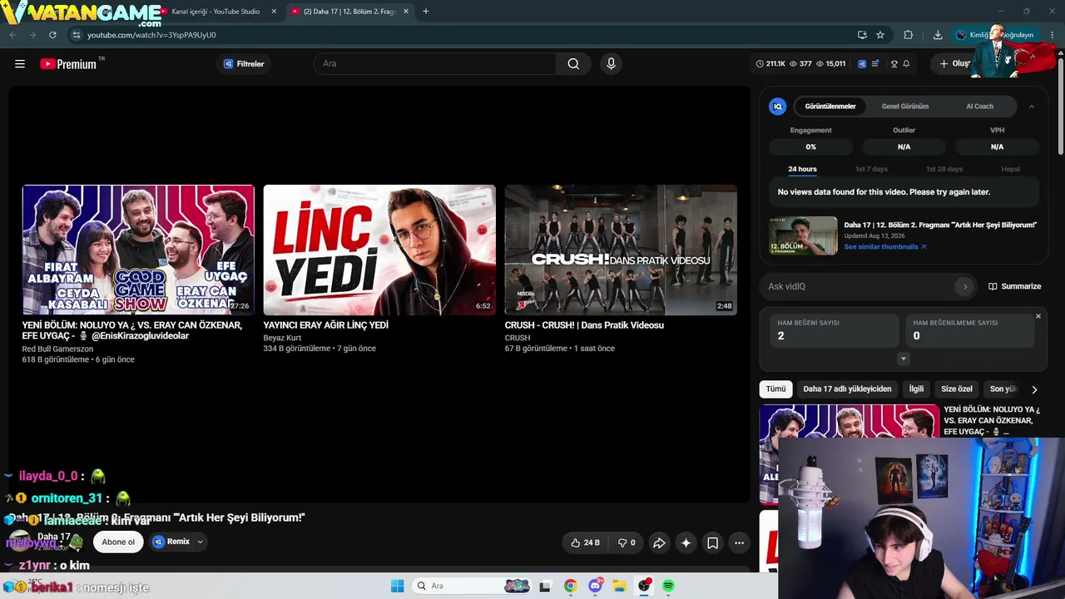1065x599 pixels.
Task: Save the video with the bookmark icon
Action: 712,542
